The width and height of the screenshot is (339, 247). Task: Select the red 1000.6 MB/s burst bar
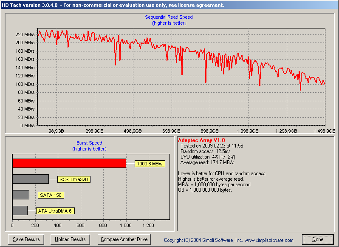pos(69,163)
